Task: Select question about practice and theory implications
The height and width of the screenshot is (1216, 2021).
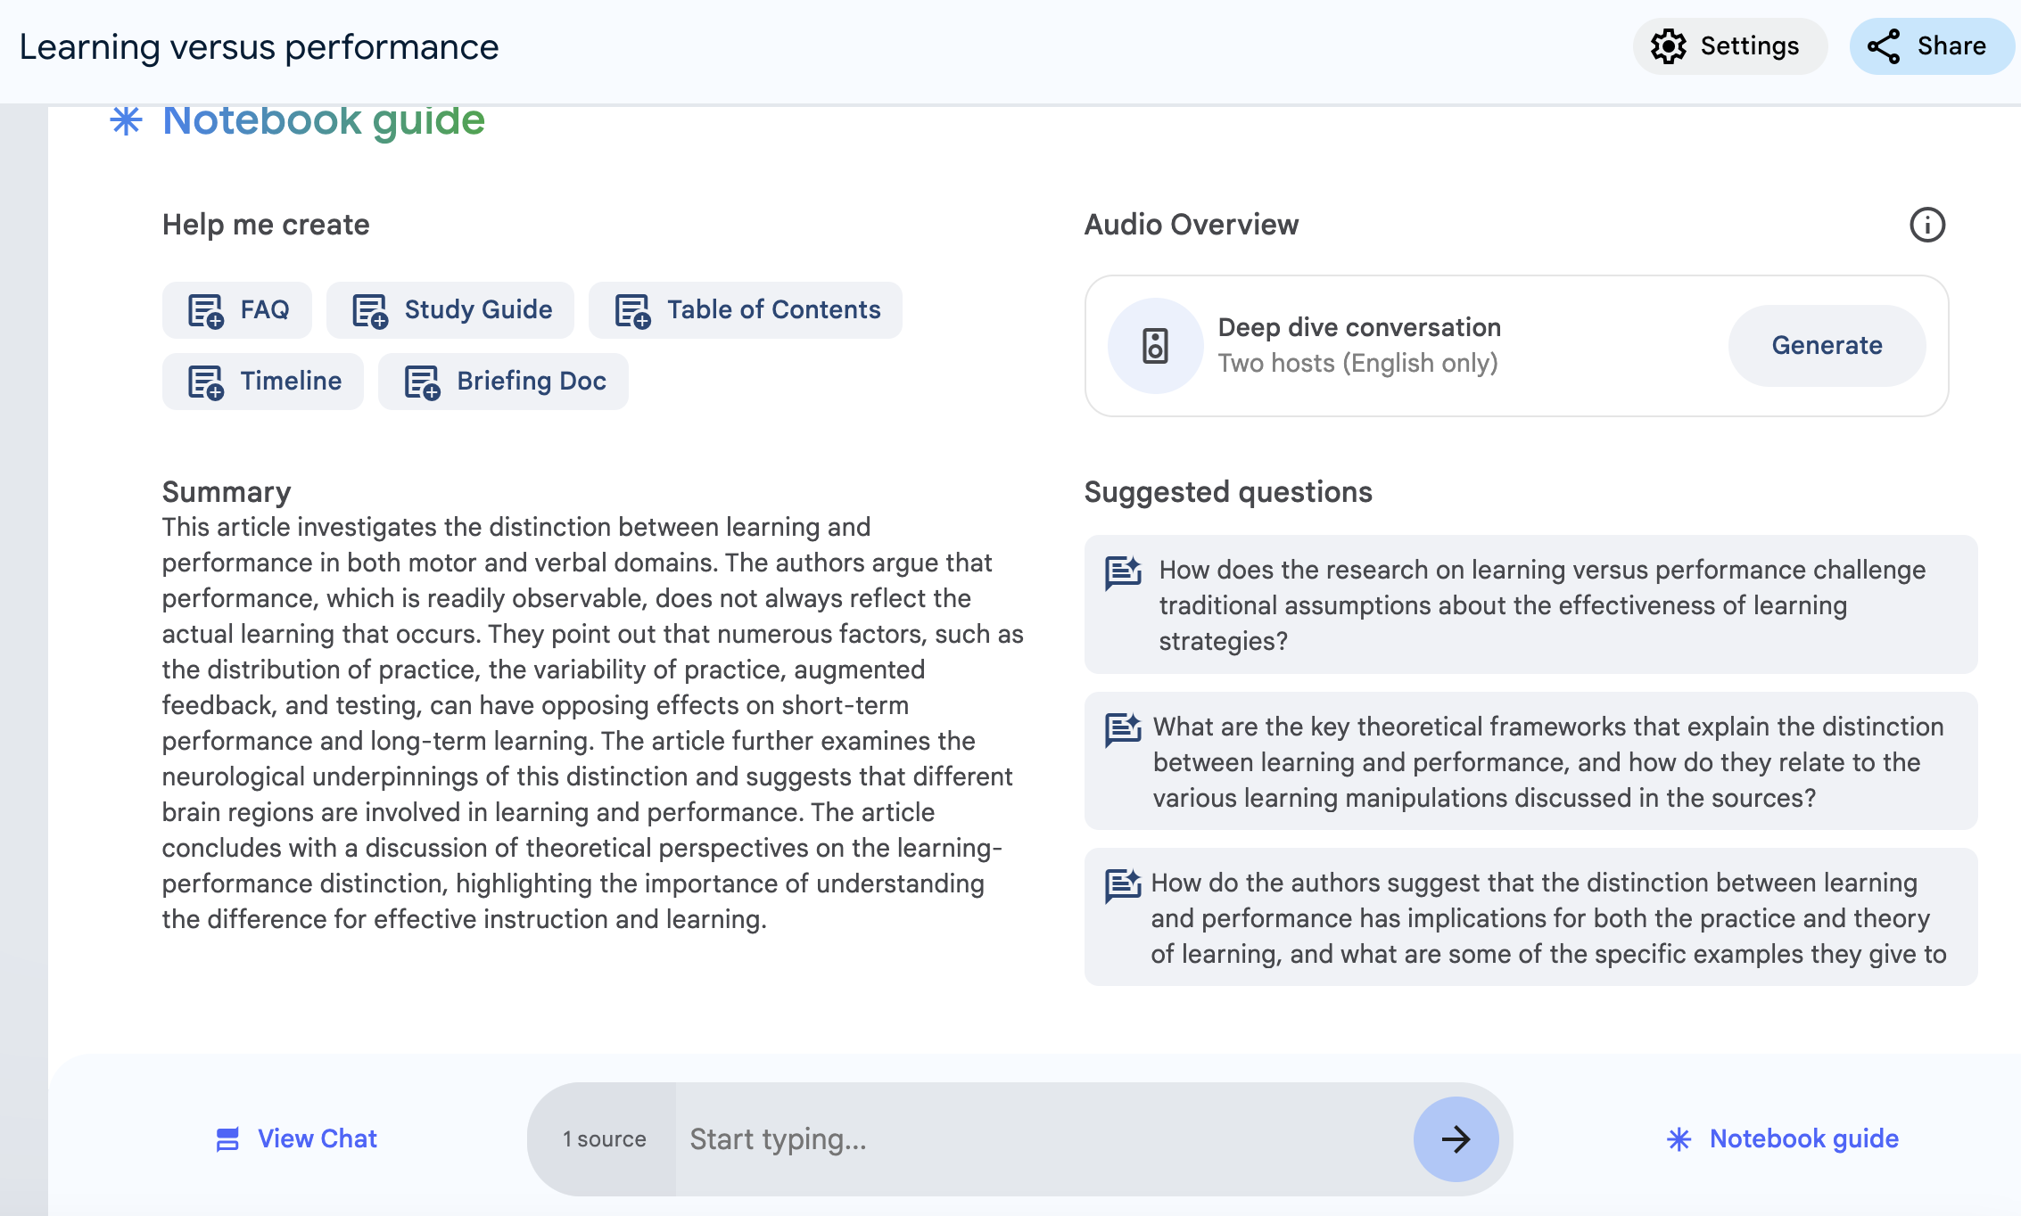Action: click(1530, 917)
